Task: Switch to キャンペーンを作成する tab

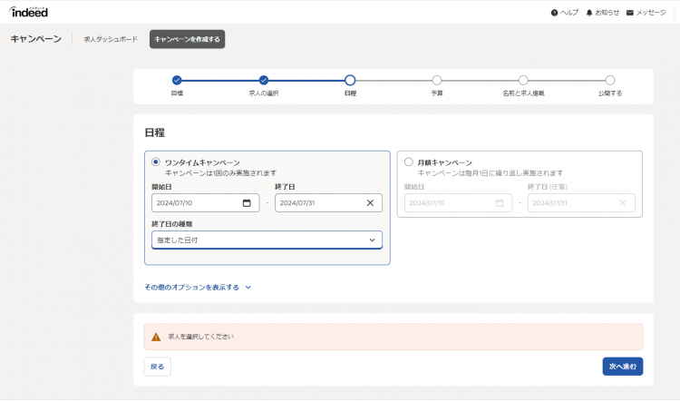Action: tap(187, 39)
